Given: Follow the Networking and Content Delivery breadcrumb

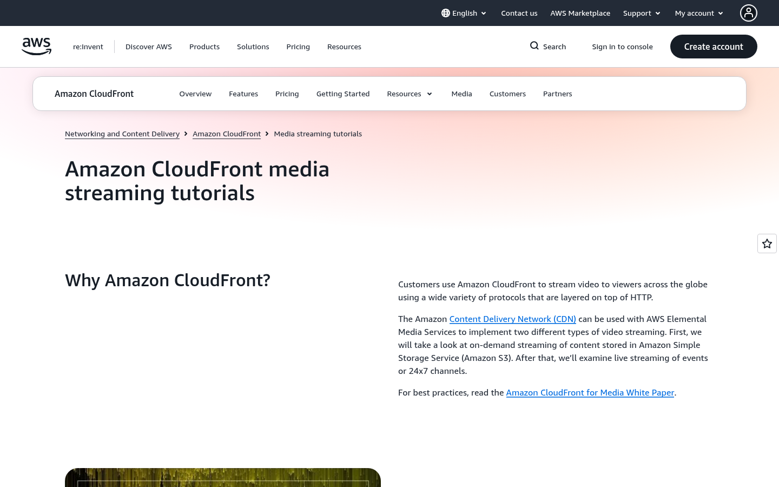Looking at the screenshot, I should (122, 134).
